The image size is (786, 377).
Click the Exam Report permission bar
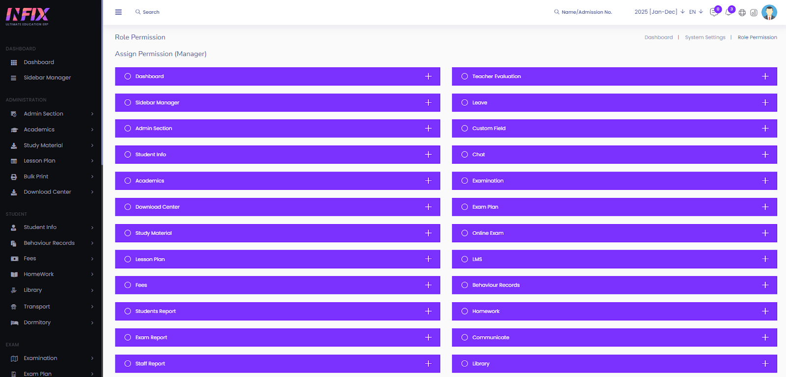pos(278,337)
